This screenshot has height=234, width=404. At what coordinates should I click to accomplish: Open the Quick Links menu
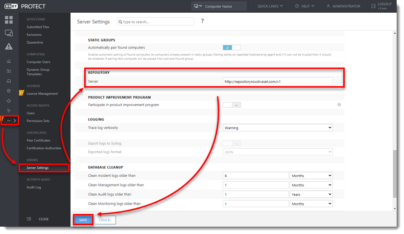coord(271,6)
